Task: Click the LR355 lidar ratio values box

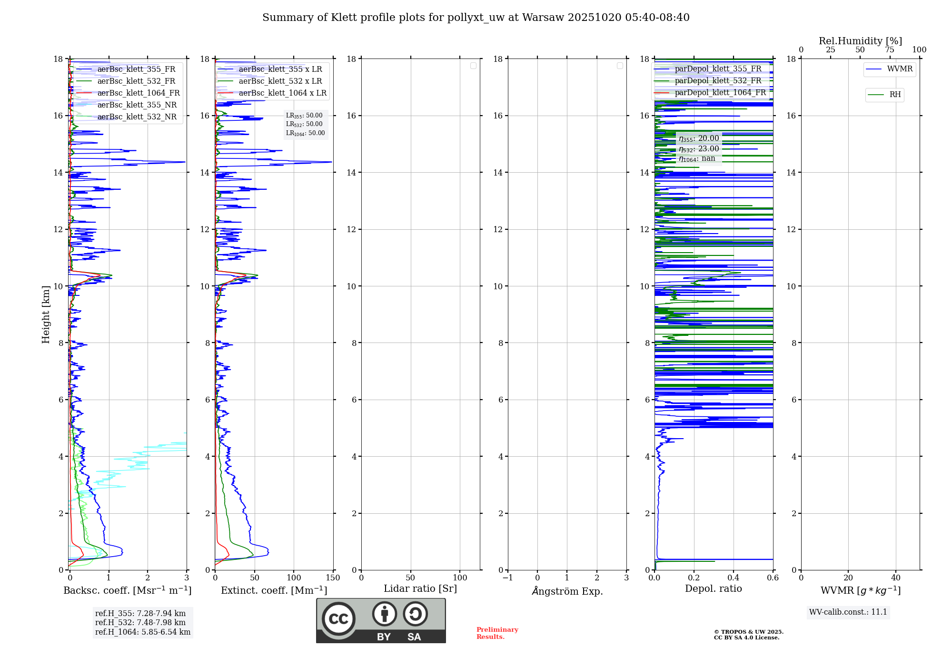Action: pyautogui.click(x=305, y=124)
